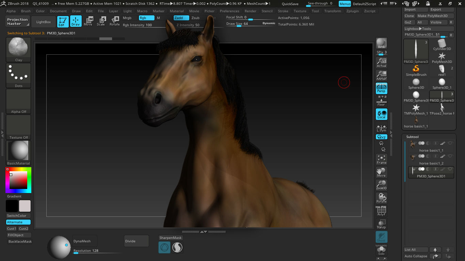Click the second SharpenMask swirl icon

pos(177,247)
